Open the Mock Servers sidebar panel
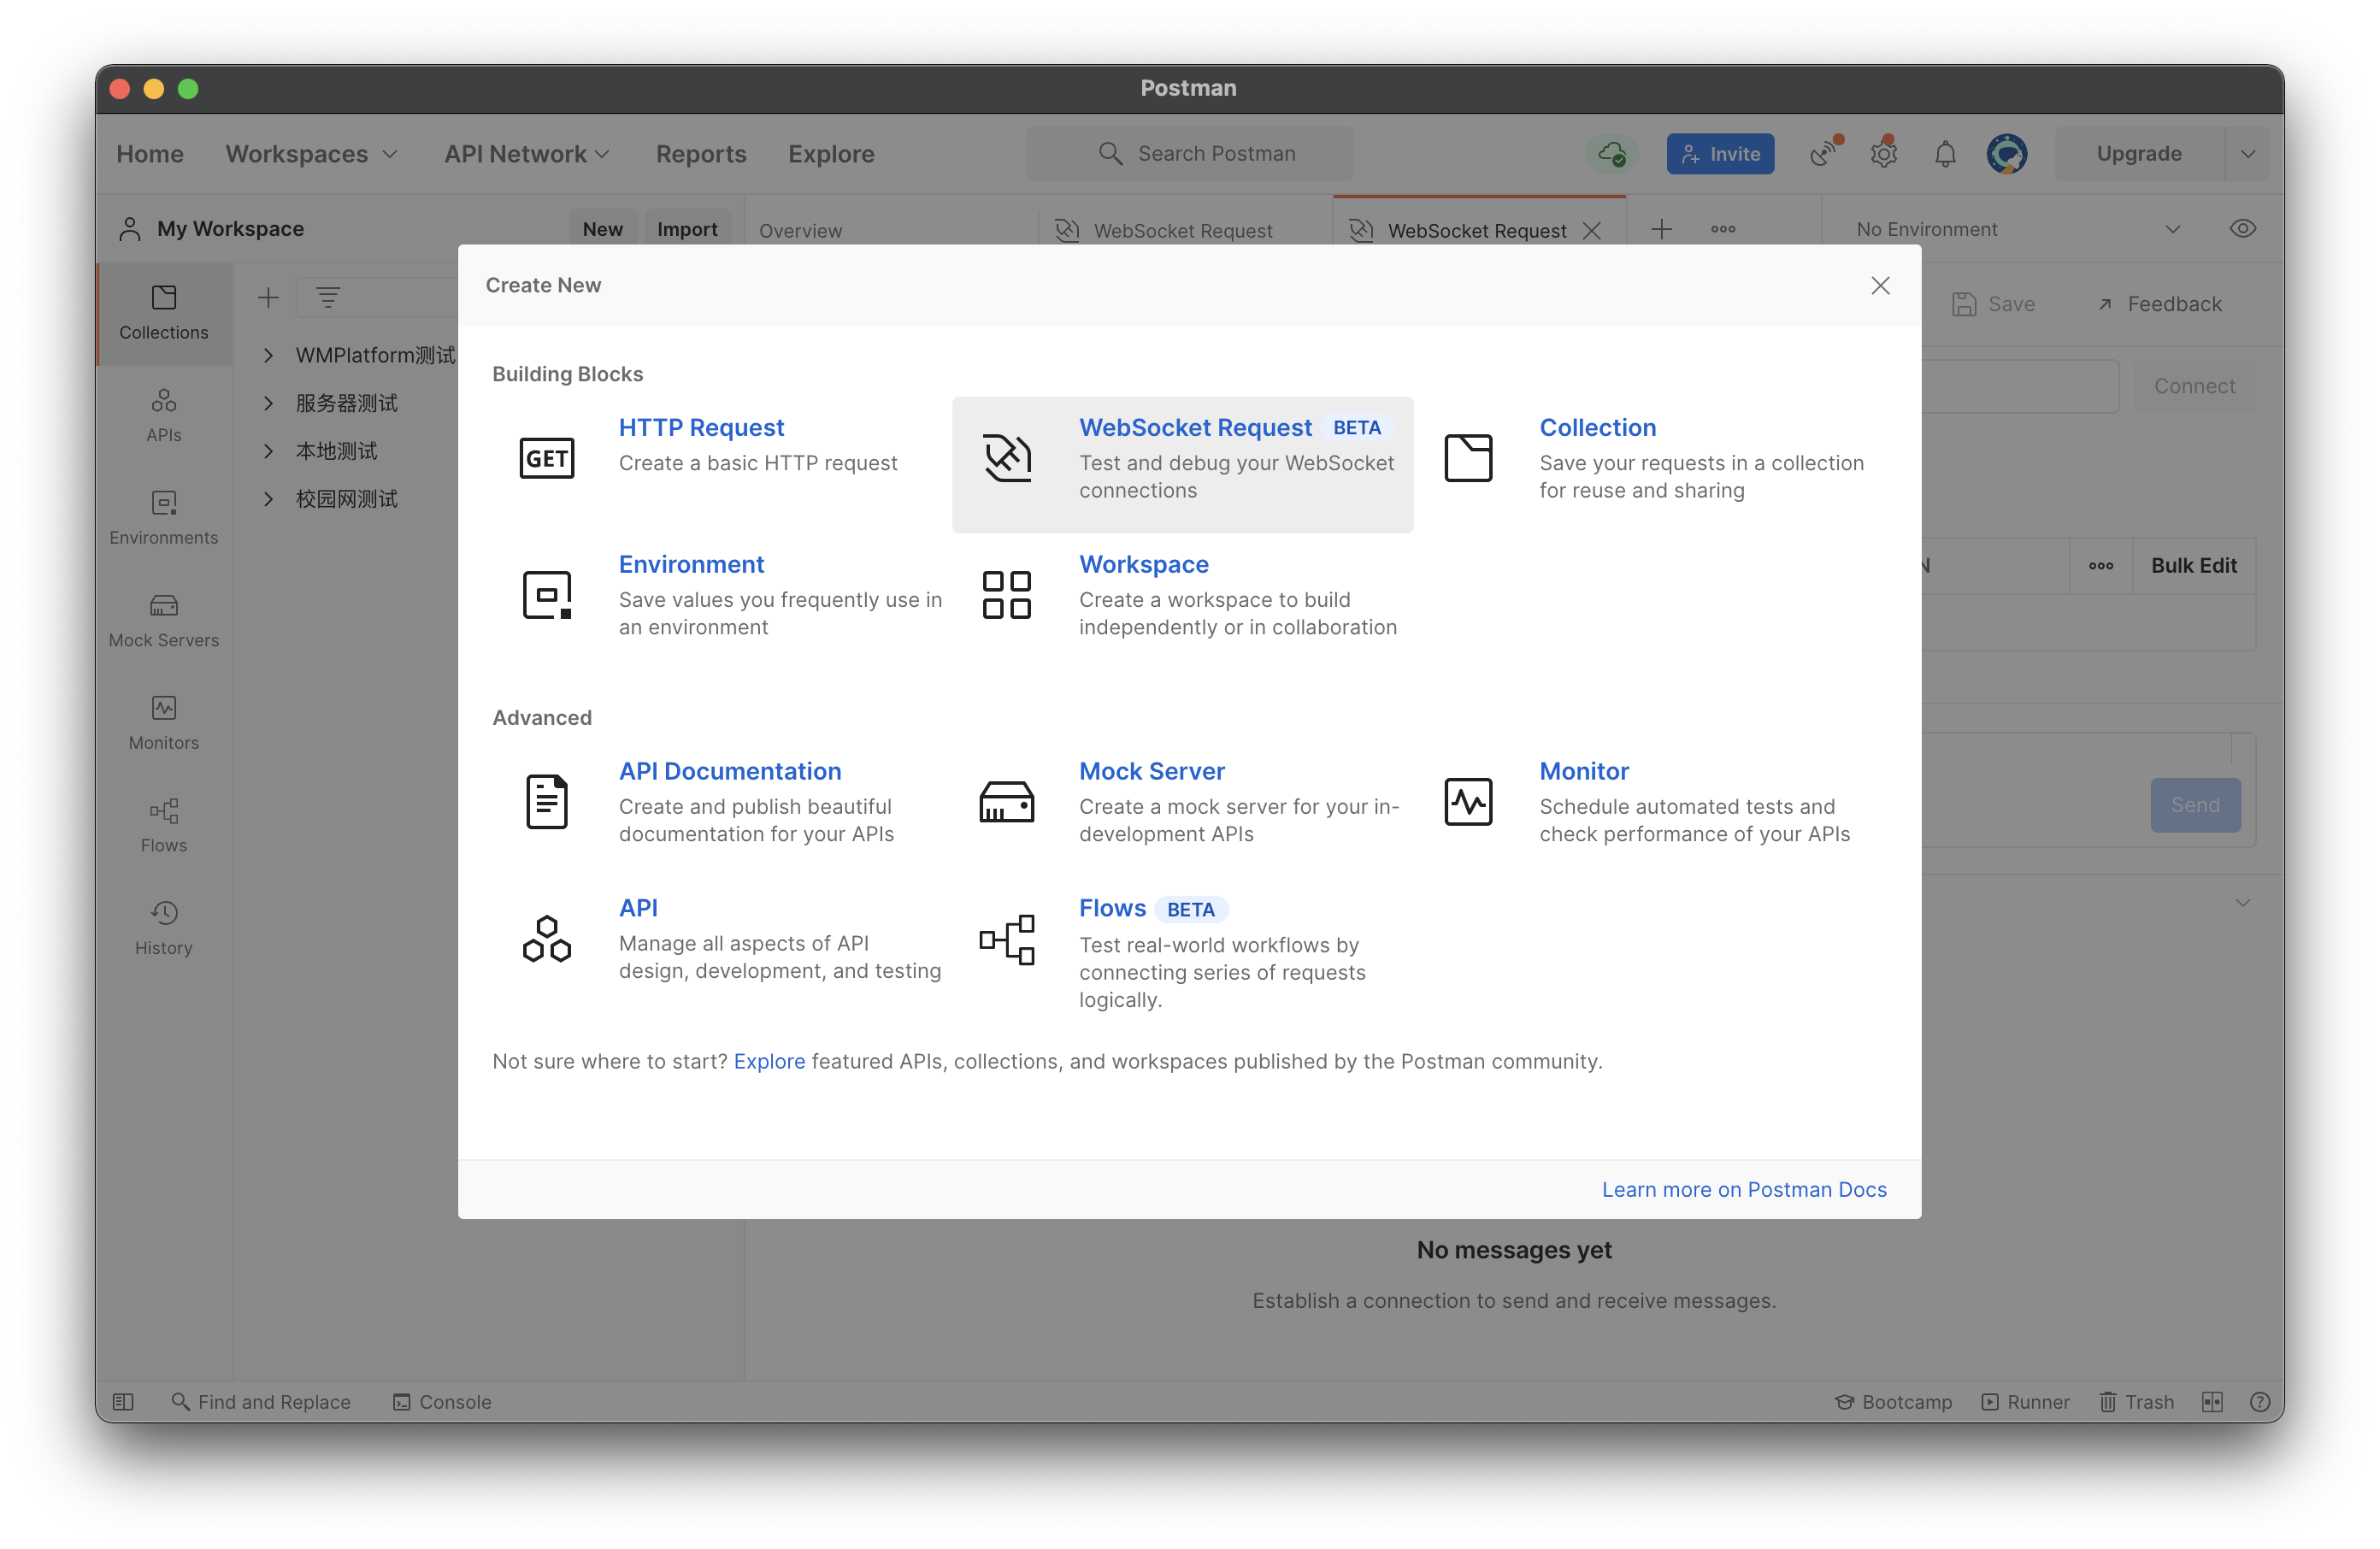This screenshot has width=2380, height=1549. (x=164, y=621)
